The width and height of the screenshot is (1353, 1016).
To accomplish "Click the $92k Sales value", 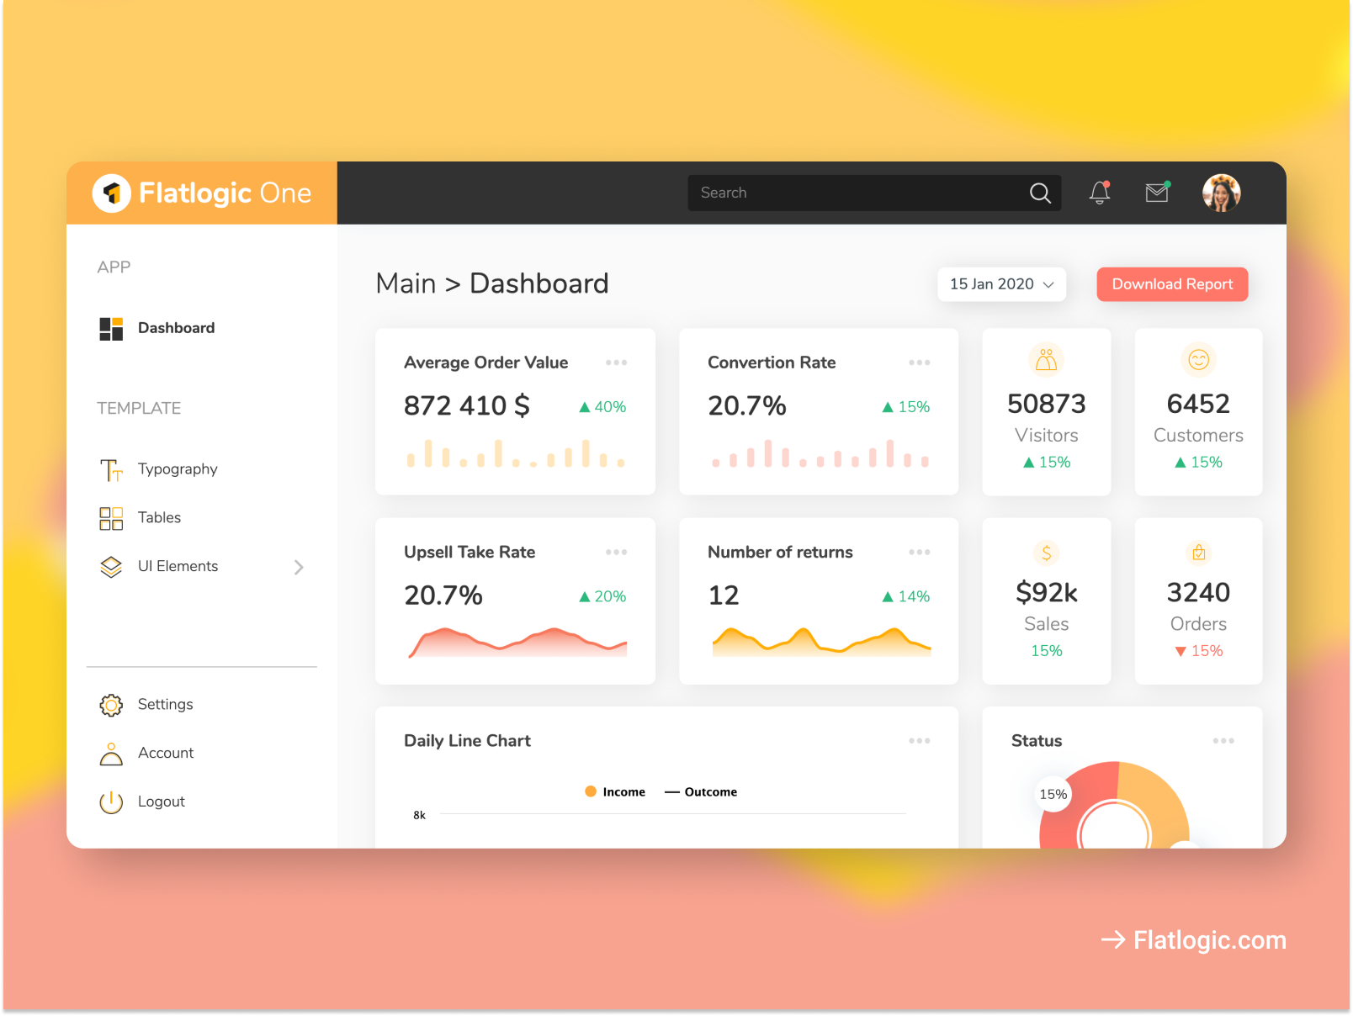I will tap(1046, 593).
